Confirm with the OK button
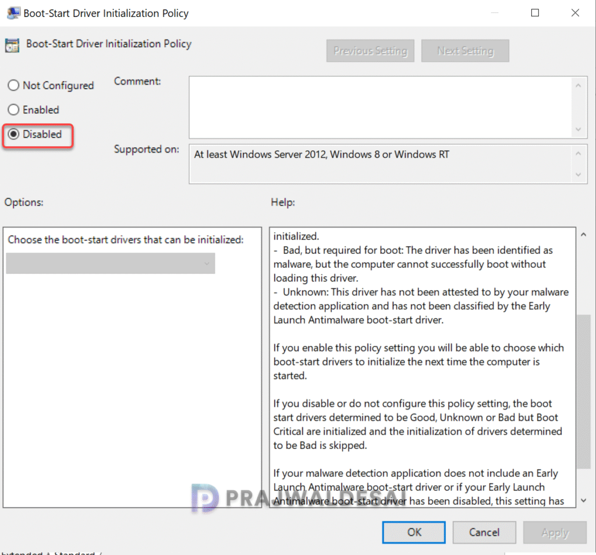 pos(414,532)
